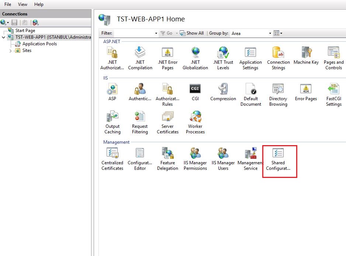346x256 pixels.
Task: Open Configuration Editor feature
Action: 140,159
